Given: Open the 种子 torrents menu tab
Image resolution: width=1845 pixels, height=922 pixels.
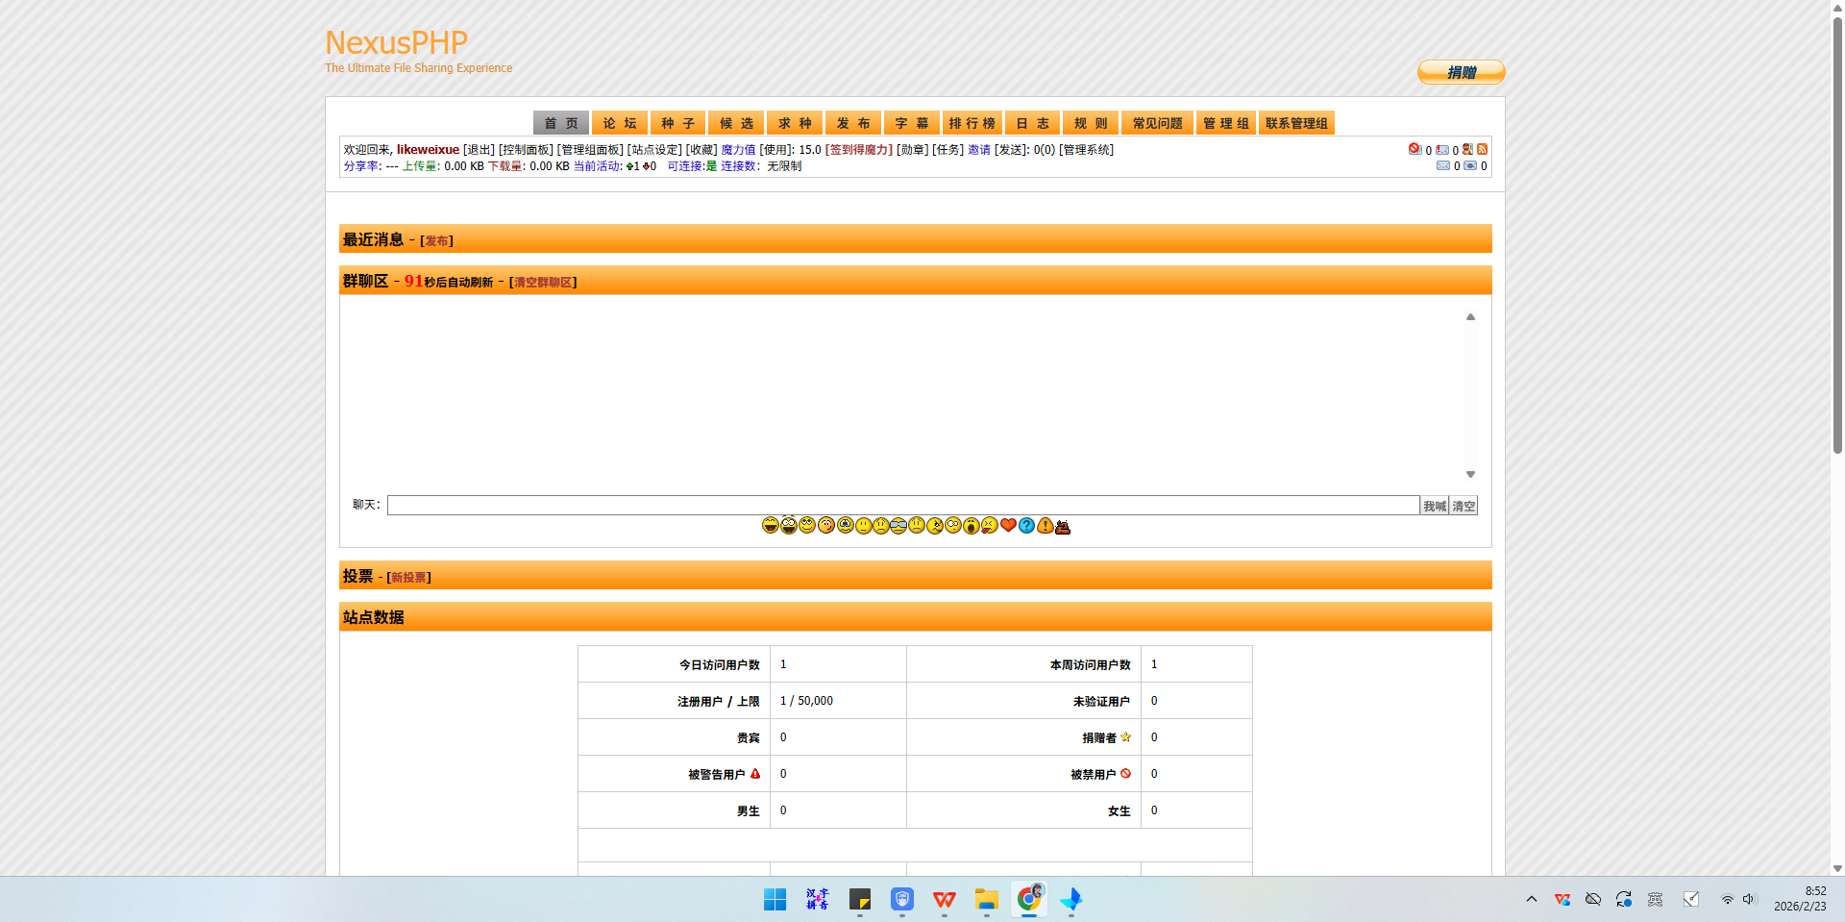Looking at the screenshot, I should [677, 123].
